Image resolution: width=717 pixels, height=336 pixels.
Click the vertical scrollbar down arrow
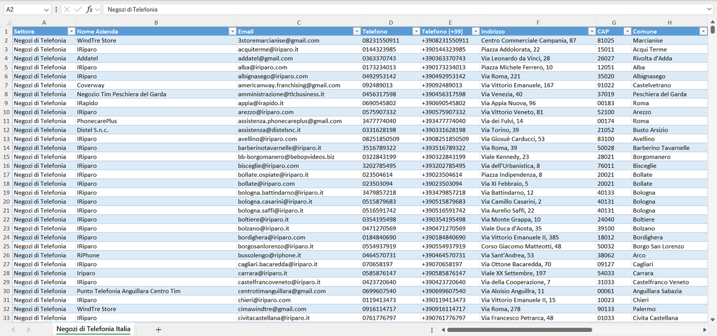pos(713,320)
